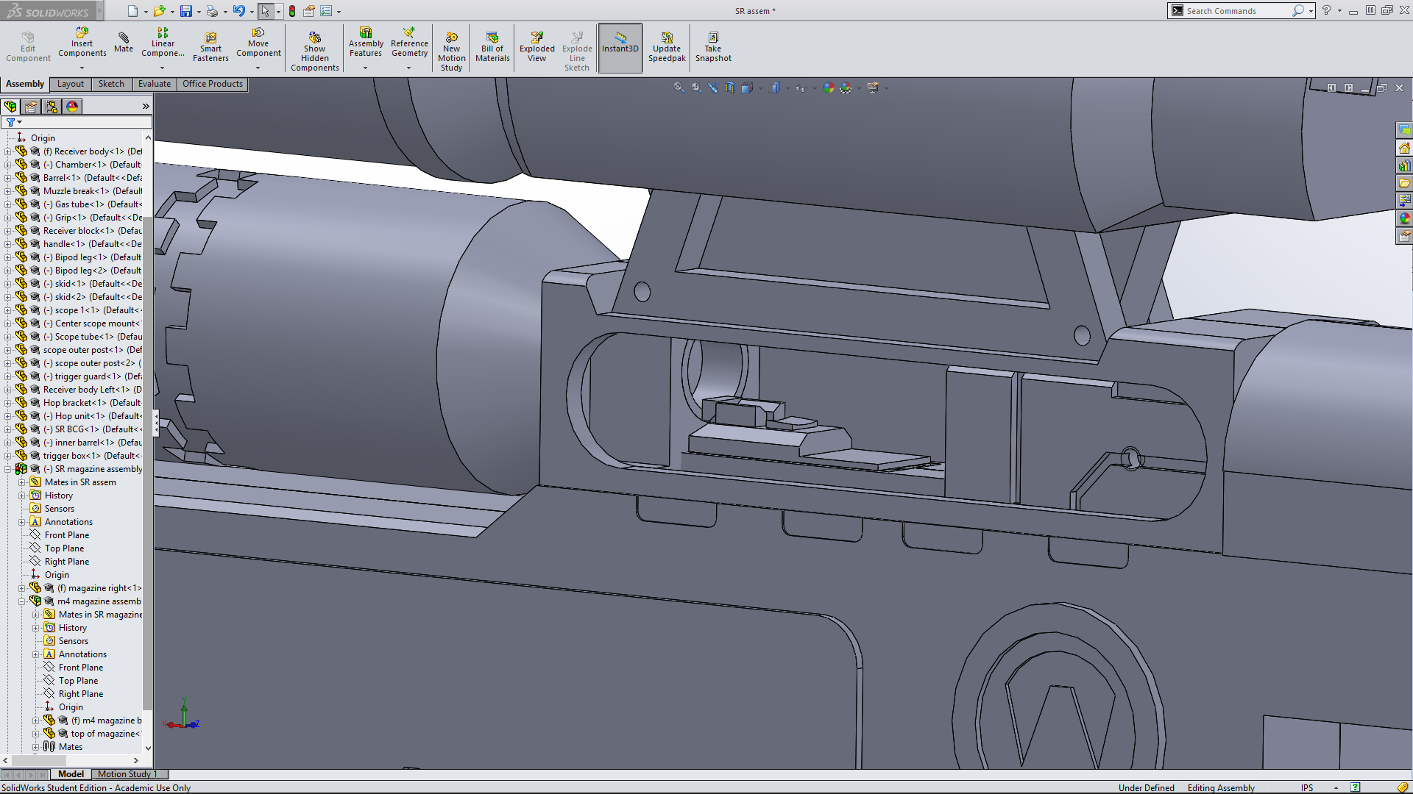Open Insert Components dropdown arrow
The height and width of the screenshot is (794, 1413).
tap(82, 68)
